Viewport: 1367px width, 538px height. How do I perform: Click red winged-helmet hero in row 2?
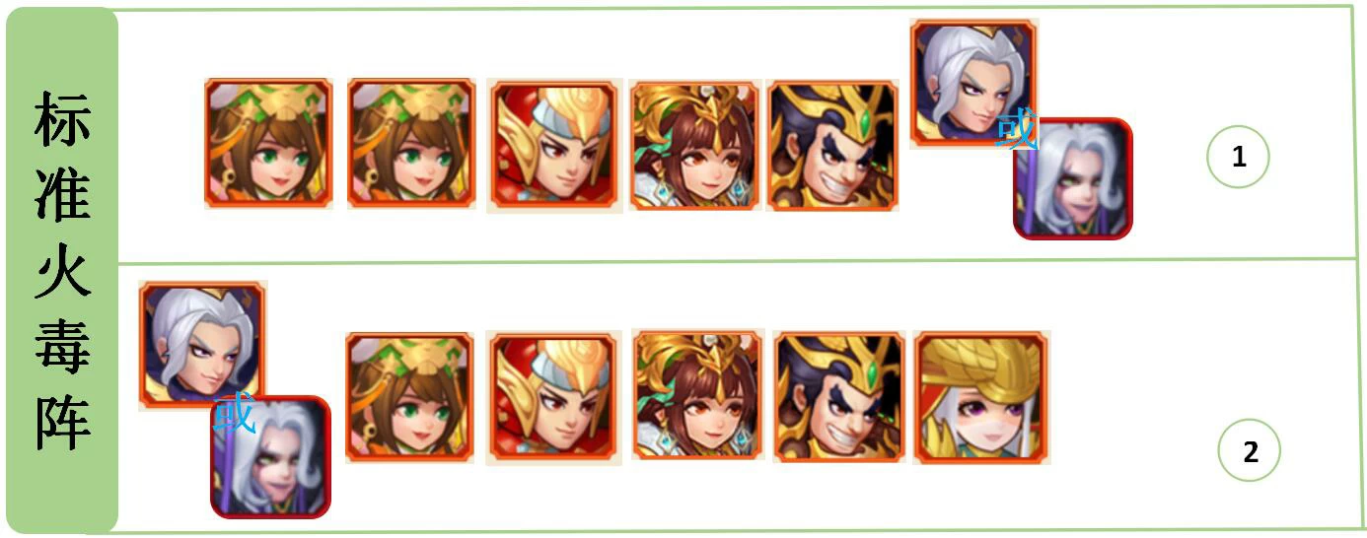tap(553, 398)
